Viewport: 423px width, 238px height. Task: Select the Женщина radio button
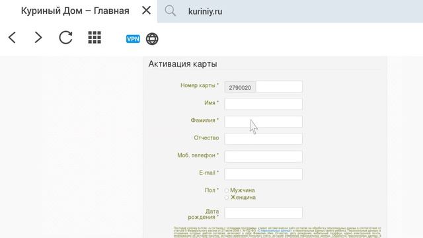227,198
